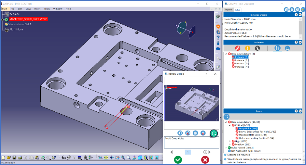This screenshot has width=306, height=165.
Task: Collapse the Instance Details panel chevron
Action: click(300, 15)
